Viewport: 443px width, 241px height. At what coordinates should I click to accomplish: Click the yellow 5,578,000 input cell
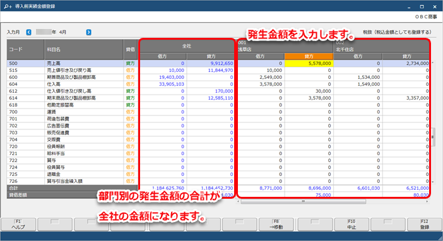pos(309,63)
